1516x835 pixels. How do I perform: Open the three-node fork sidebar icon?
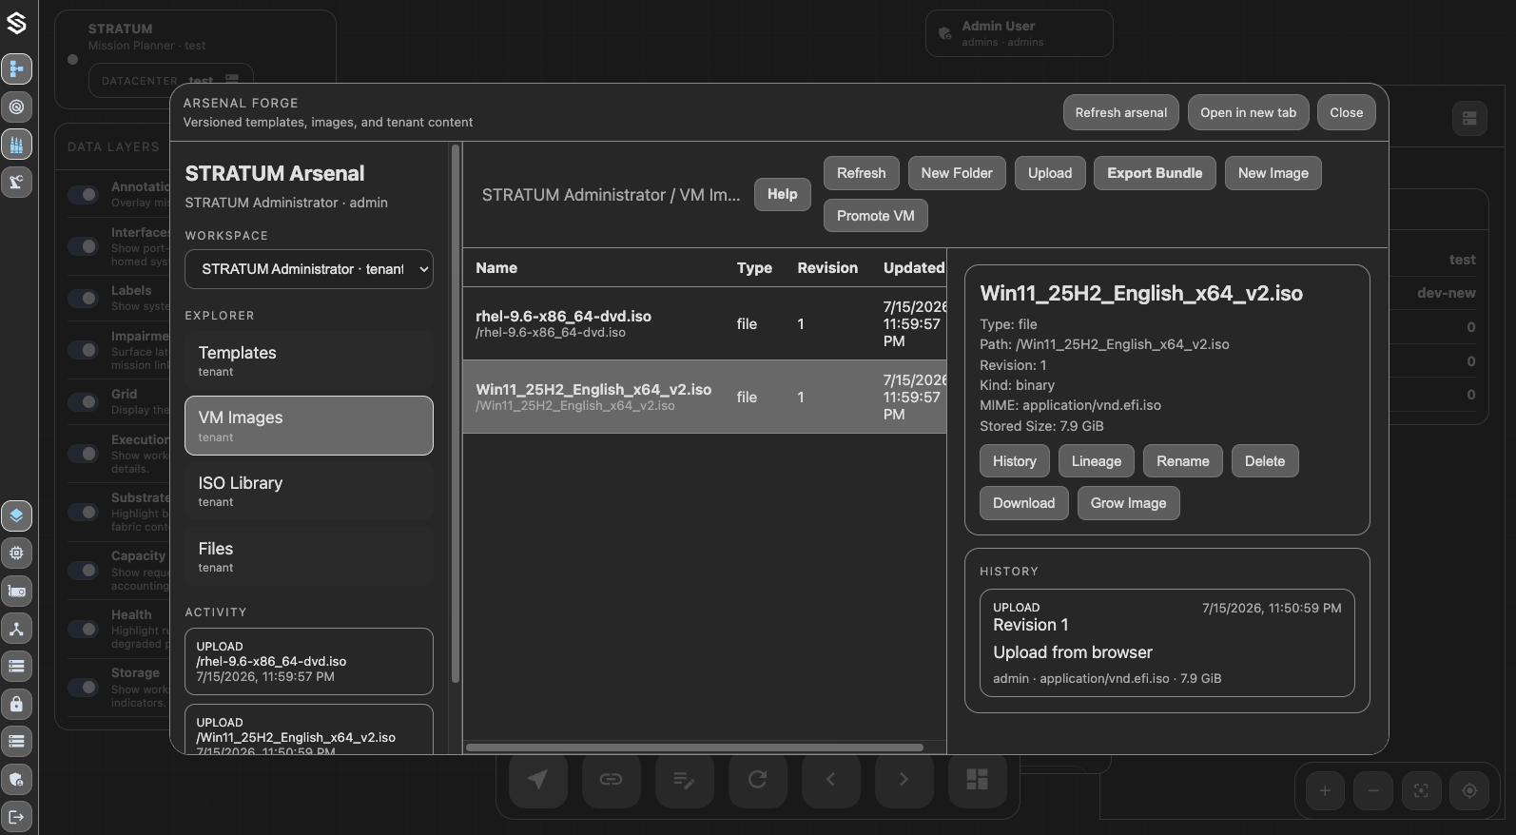click(16, 629)
